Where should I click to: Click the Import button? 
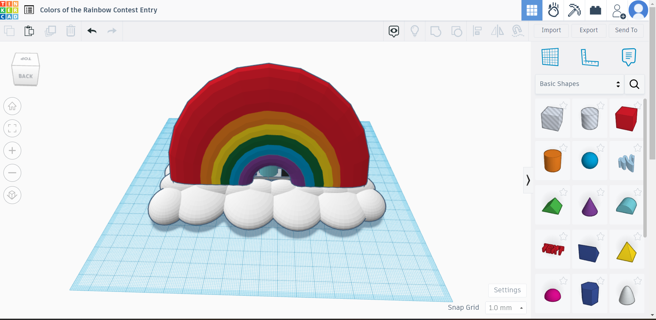551,30
